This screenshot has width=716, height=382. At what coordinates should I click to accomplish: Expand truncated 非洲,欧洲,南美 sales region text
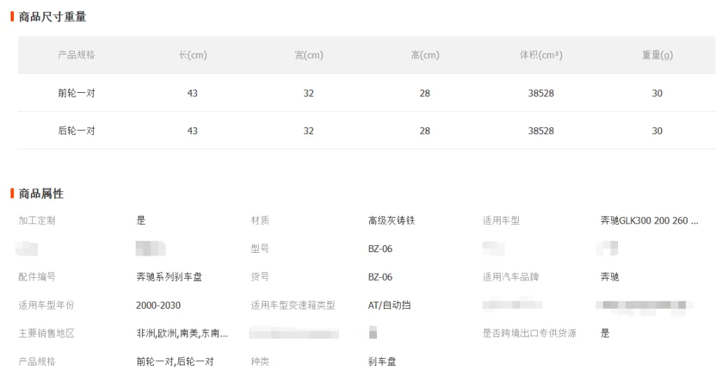click(182, 334)
